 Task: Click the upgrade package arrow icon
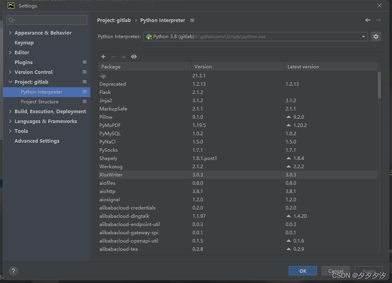[123, 57]
